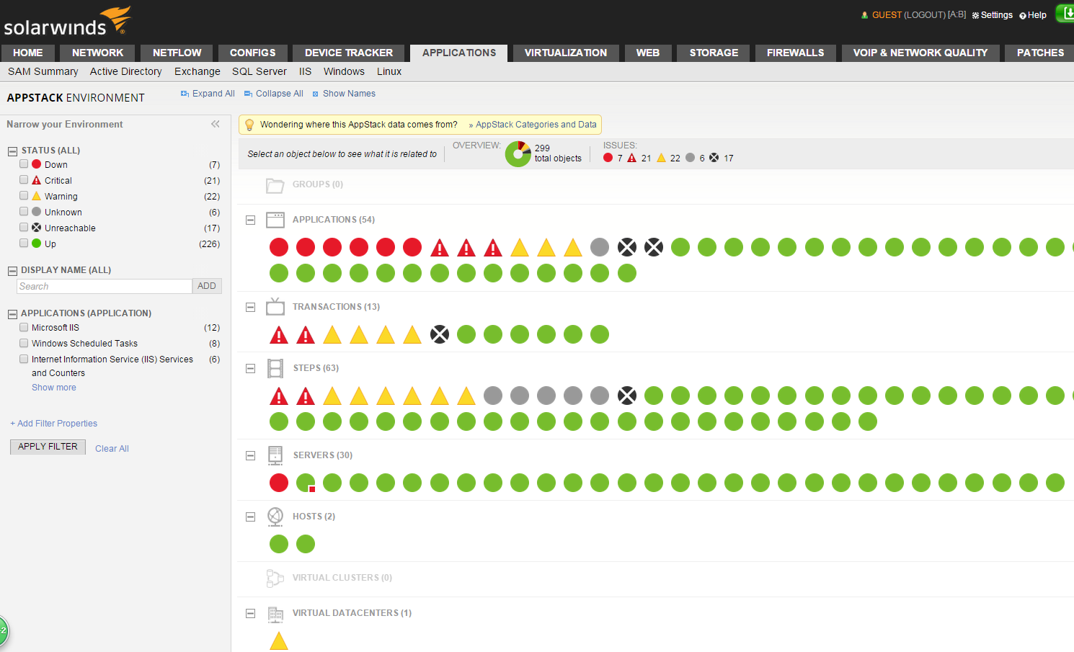Click the APPLY FILTER button
This screenshot has height=652, width=1074.
[x=48, y=447]
